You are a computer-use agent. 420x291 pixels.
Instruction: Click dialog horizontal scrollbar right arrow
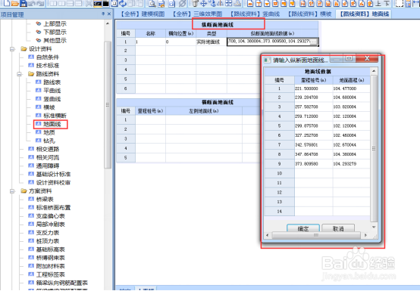pos(365,235)
